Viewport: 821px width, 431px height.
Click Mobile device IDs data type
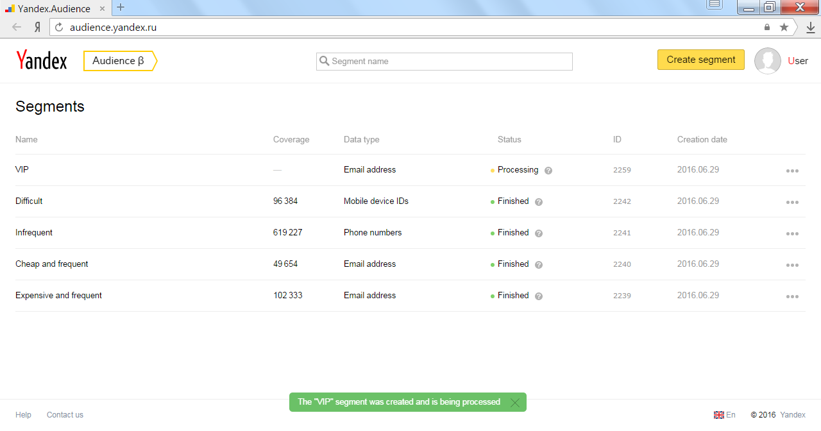click(376, 201)
